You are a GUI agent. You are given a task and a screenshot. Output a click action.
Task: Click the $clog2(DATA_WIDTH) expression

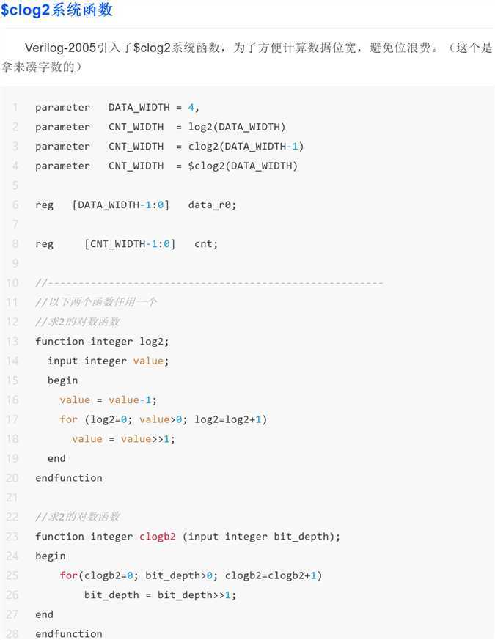click(243, 166)
